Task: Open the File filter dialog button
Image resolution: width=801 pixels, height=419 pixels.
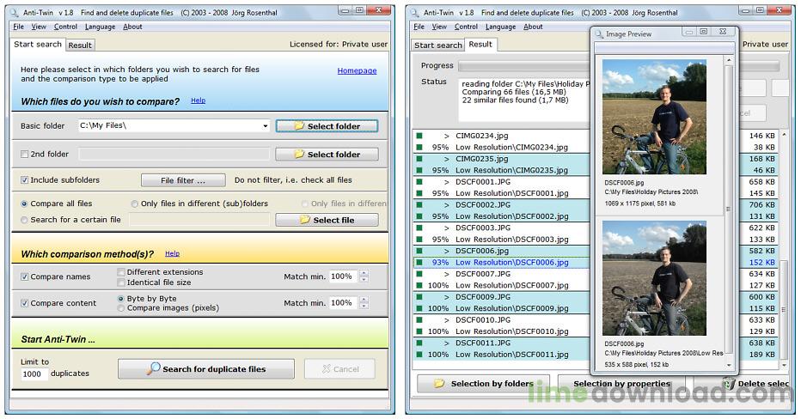Action: point(183,180)
